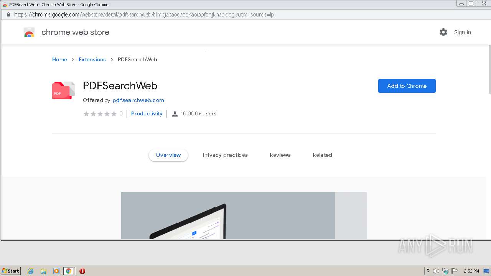Select the Overview tab
Viewport: 491px width, 276px height.
(168, 155)
